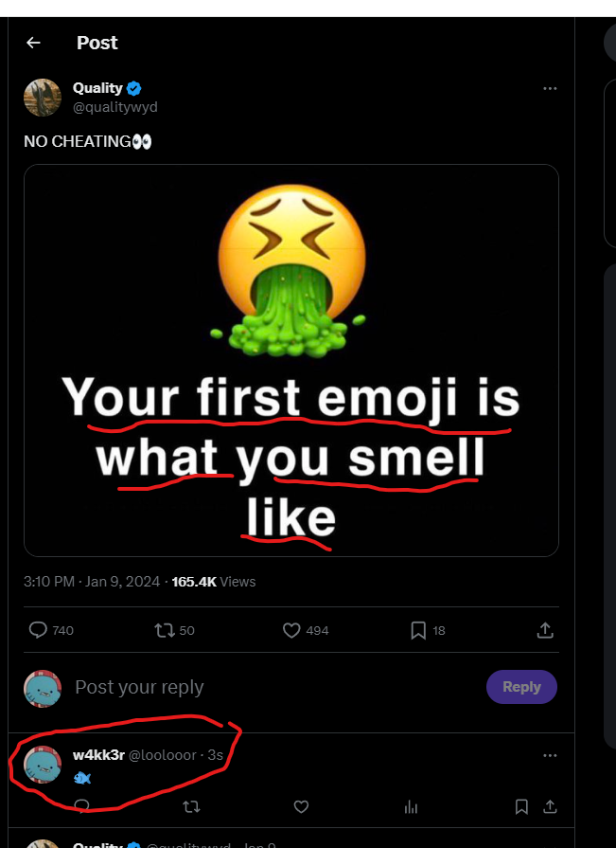Share w4kk3r's reply
This screenshot has width=616, height=848.
coord(550,807)
